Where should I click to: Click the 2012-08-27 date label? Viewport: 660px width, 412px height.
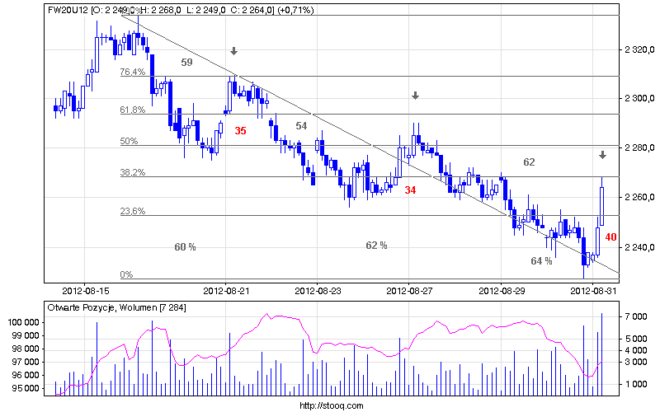click(x=409, y=291)
